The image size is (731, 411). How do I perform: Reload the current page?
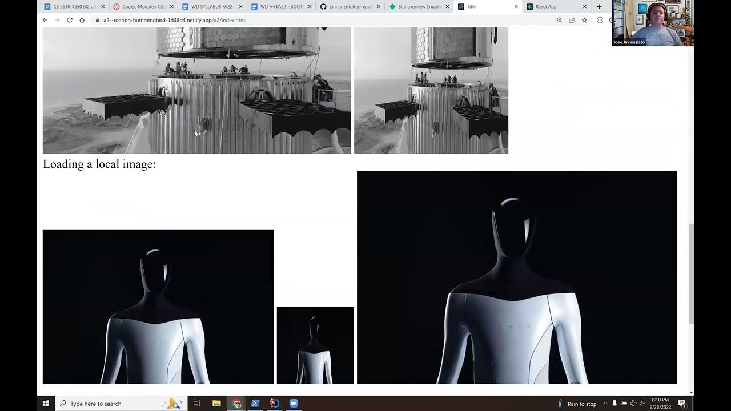tap(70, 20)
